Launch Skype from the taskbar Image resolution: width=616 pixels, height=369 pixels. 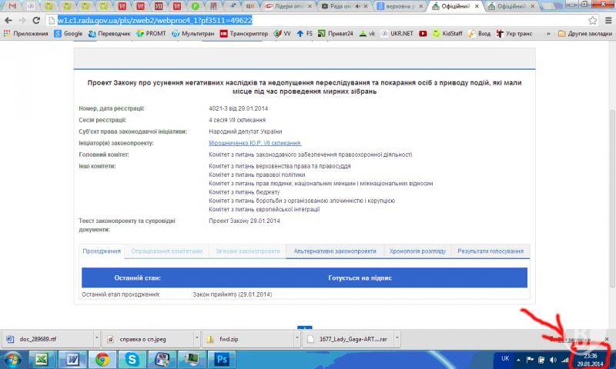[132, 359]
